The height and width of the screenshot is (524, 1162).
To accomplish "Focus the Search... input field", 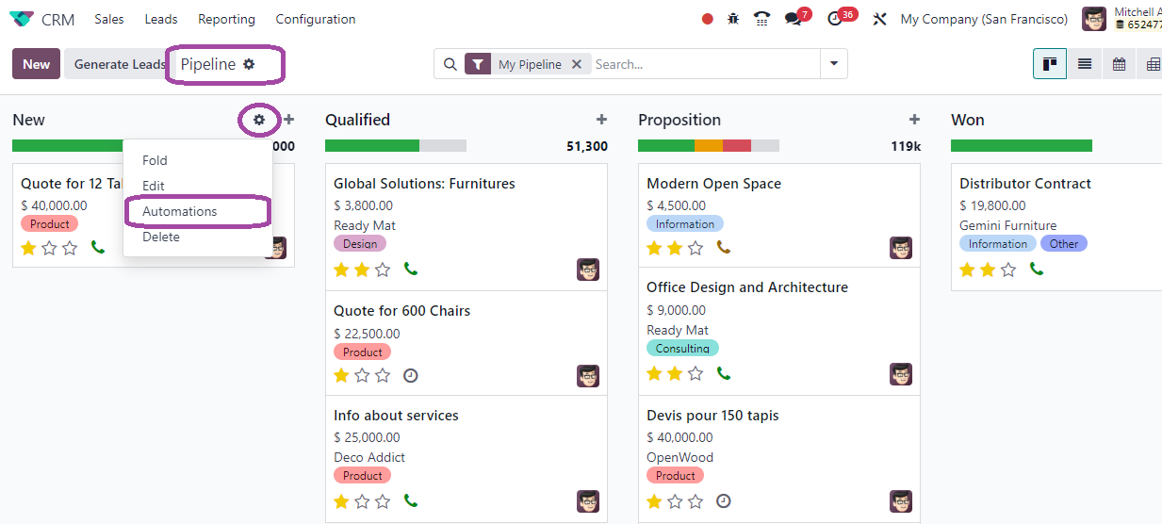I will click(x=705, y=64).
